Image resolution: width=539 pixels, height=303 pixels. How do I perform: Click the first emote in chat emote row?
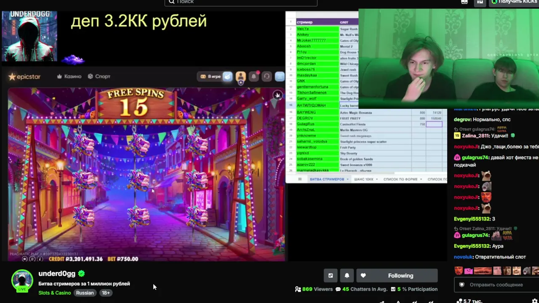[x=459, y=271]
